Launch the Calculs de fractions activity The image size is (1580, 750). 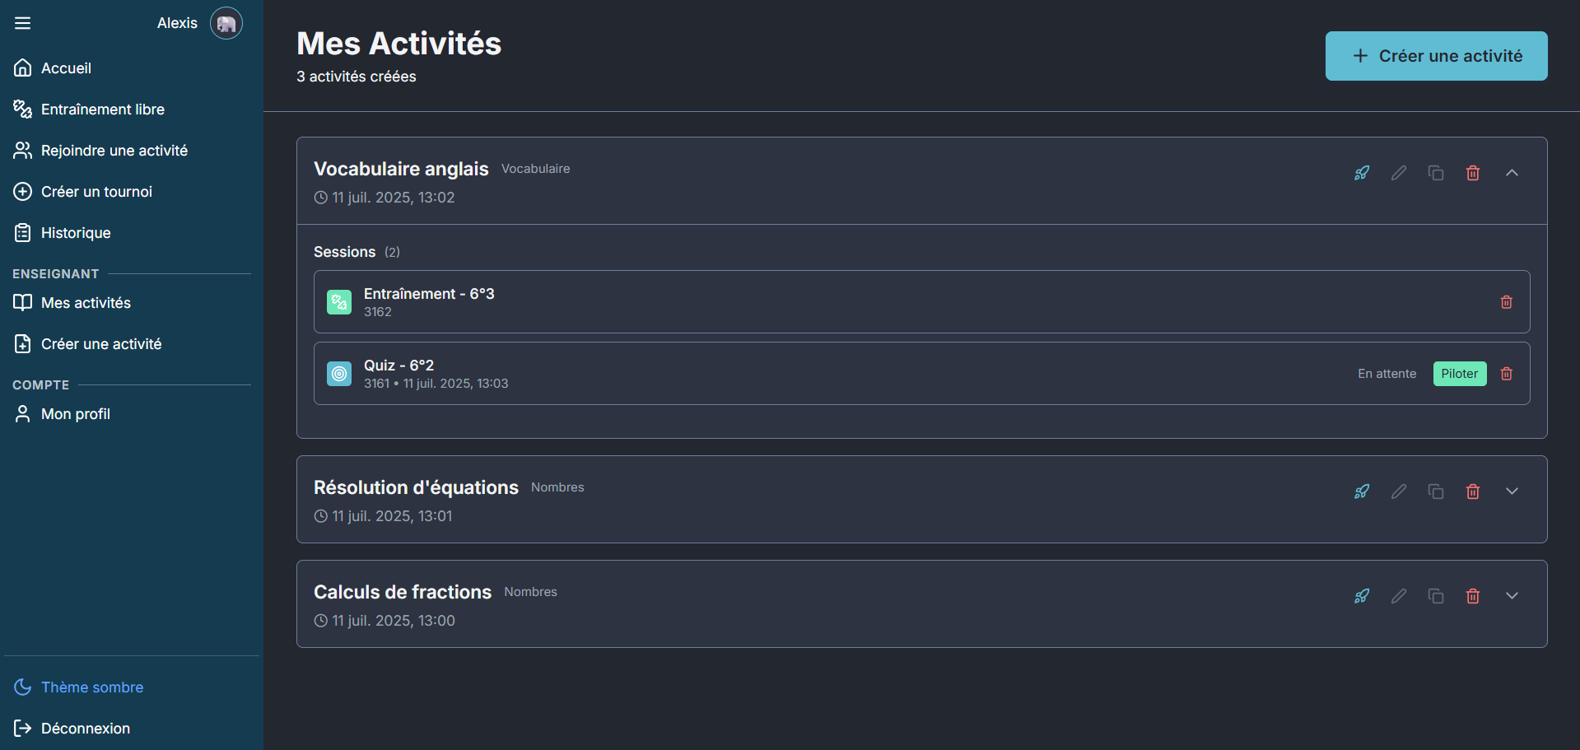[x=1362, y=596]
